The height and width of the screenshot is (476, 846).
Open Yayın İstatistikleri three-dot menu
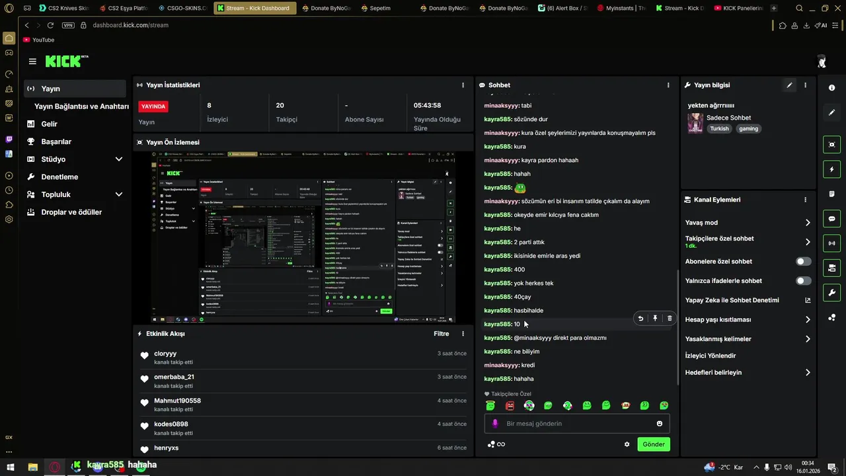coord(463,85)
